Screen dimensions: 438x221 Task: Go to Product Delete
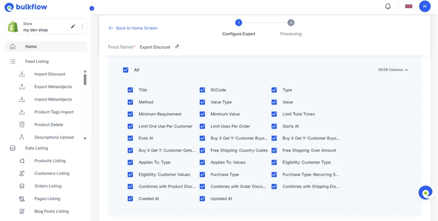49,125
